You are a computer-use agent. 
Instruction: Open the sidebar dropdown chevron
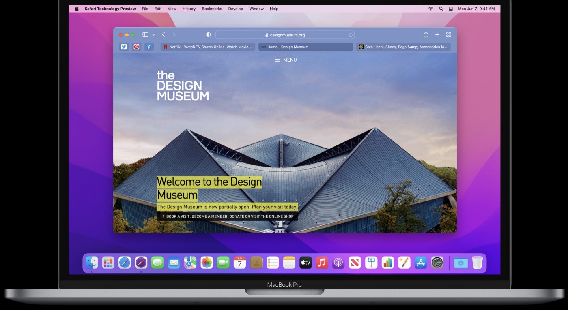click(x=153, y=35)
